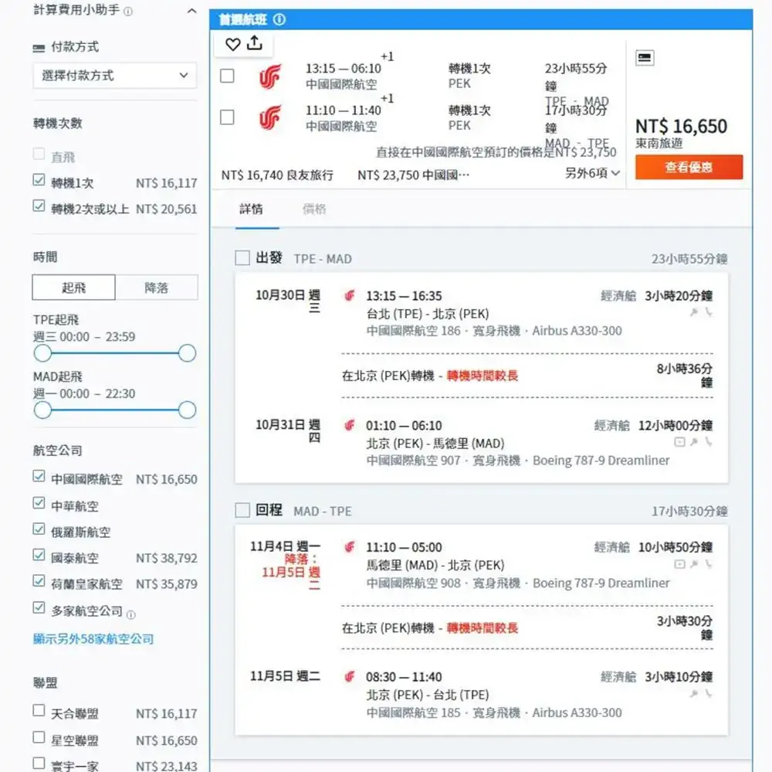Click airline logo beside 01:10 – 06:10 segment
Viewport: 772px width, 772px height.
click(x=350, y=426)
